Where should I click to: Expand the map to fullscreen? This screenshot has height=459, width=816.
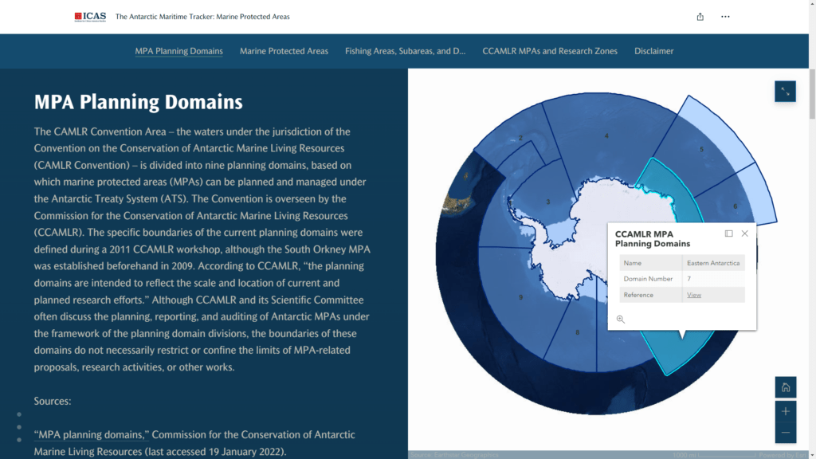(x=785, y=92)
